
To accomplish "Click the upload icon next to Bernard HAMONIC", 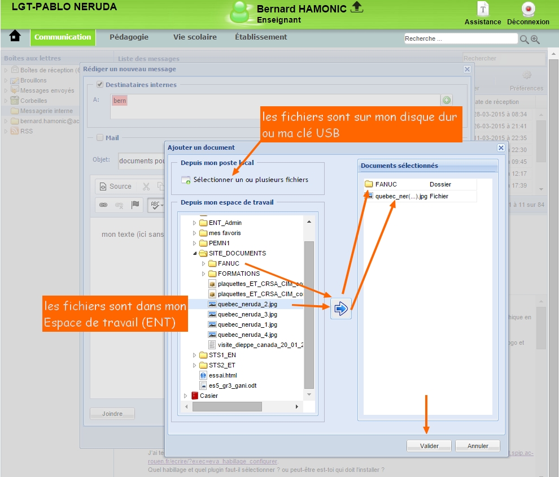I will [x=356, y=7].
